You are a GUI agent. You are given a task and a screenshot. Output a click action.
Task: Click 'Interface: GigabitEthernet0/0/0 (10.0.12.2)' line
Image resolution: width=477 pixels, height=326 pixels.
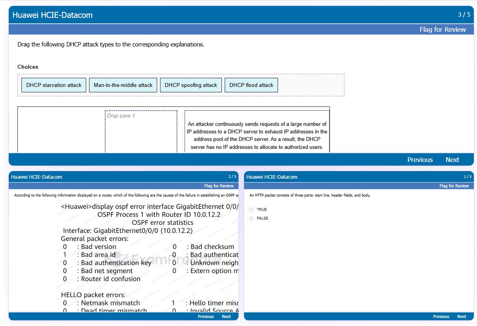point(128,231)
